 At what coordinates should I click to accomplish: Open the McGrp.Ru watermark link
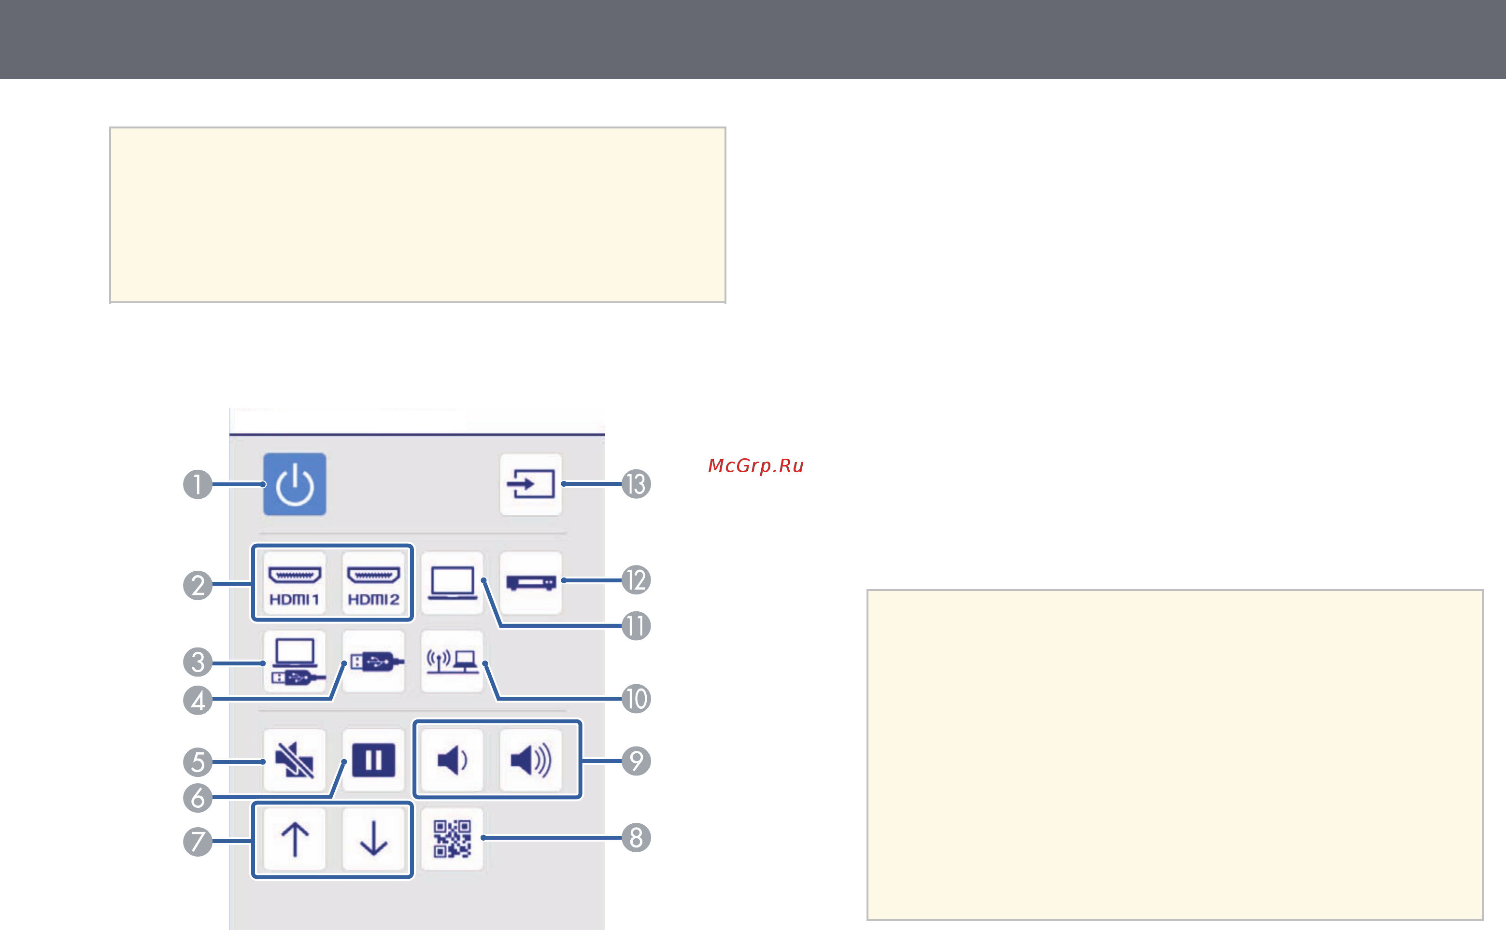pos(755,465)
